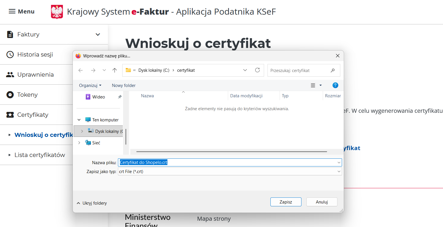Expand the Sieć tree node
Viewport: 443px width, 227px height.
(x=79, y=143)
